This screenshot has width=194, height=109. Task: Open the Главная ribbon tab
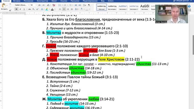(6, 1)
